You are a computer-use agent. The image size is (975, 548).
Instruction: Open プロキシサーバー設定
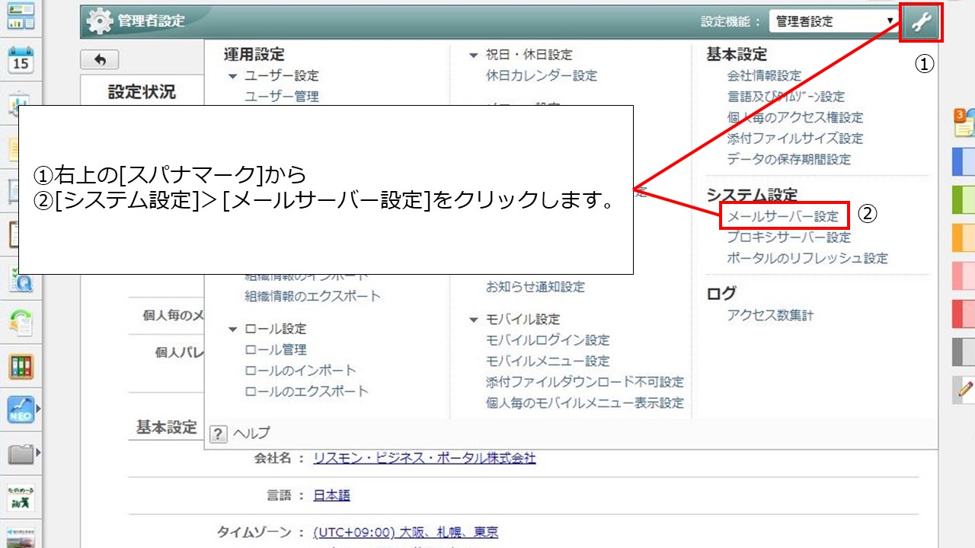[789, 237]
